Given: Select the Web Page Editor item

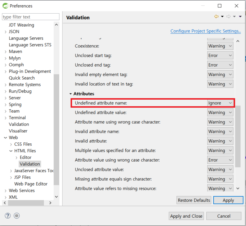Looking at the screenshot, I should point(31,184).
